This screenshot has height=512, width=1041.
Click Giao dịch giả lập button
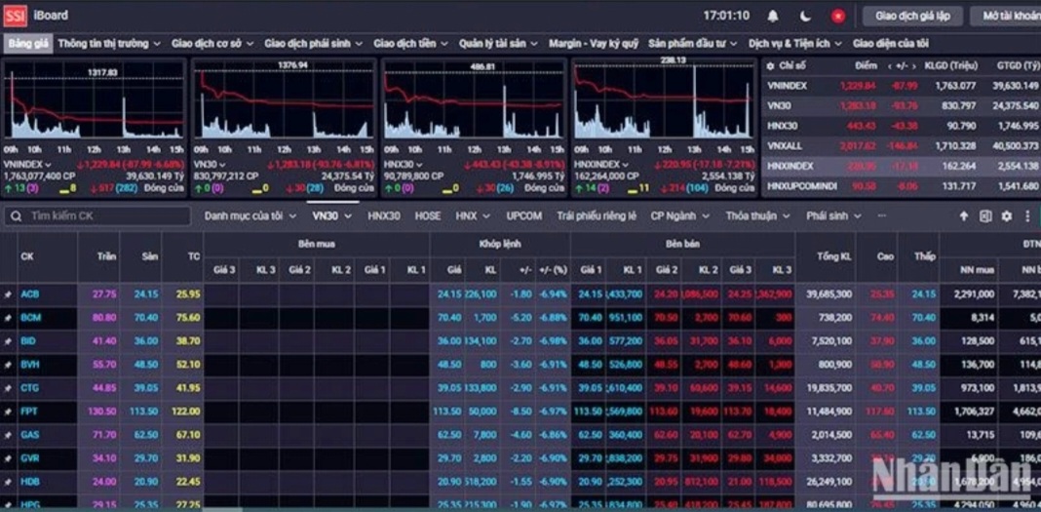point(913,16)
